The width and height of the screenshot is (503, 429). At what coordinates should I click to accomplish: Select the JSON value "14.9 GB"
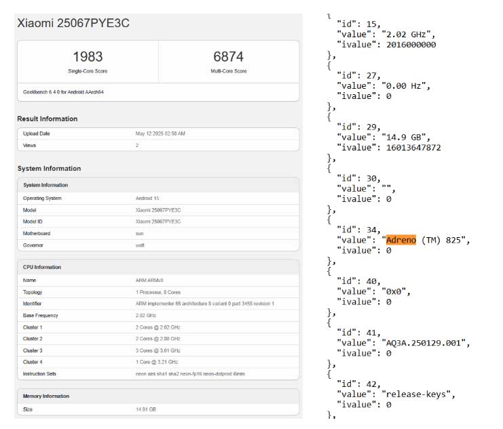[x=403, y=137]
